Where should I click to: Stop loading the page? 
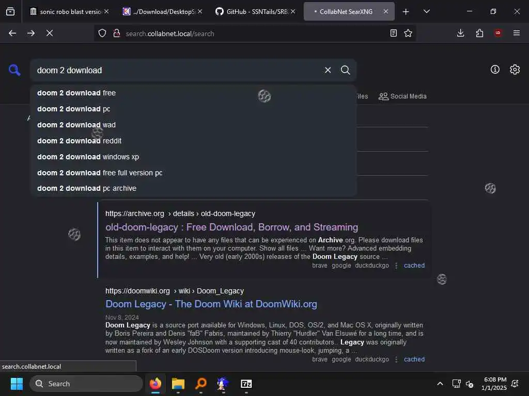tap(50, 33)
